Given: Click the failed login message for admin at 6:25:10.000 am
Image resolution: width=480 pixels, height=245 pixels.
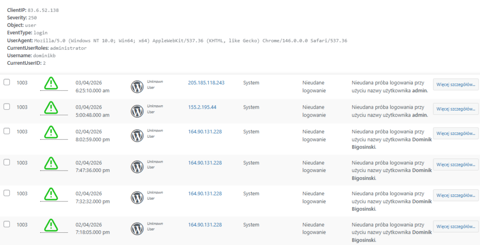Looking at the screenshot, I should click(x=390, y=87).
